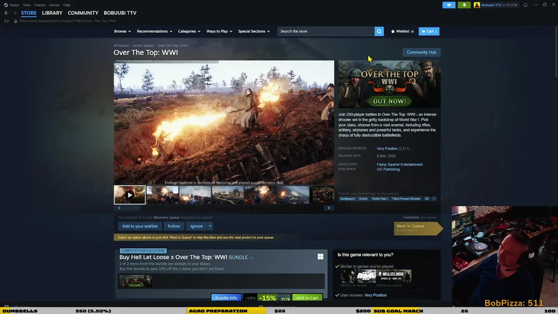Open the Hell Let Loose similar game thumbnail

coord(394,276)
